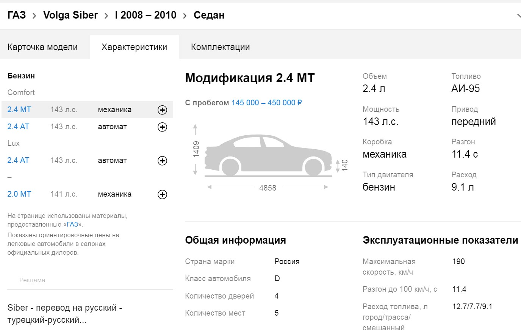This screenshot has width=521, height=330.
Task: Click the Класс автомобиля label
Action: (218, 278)
